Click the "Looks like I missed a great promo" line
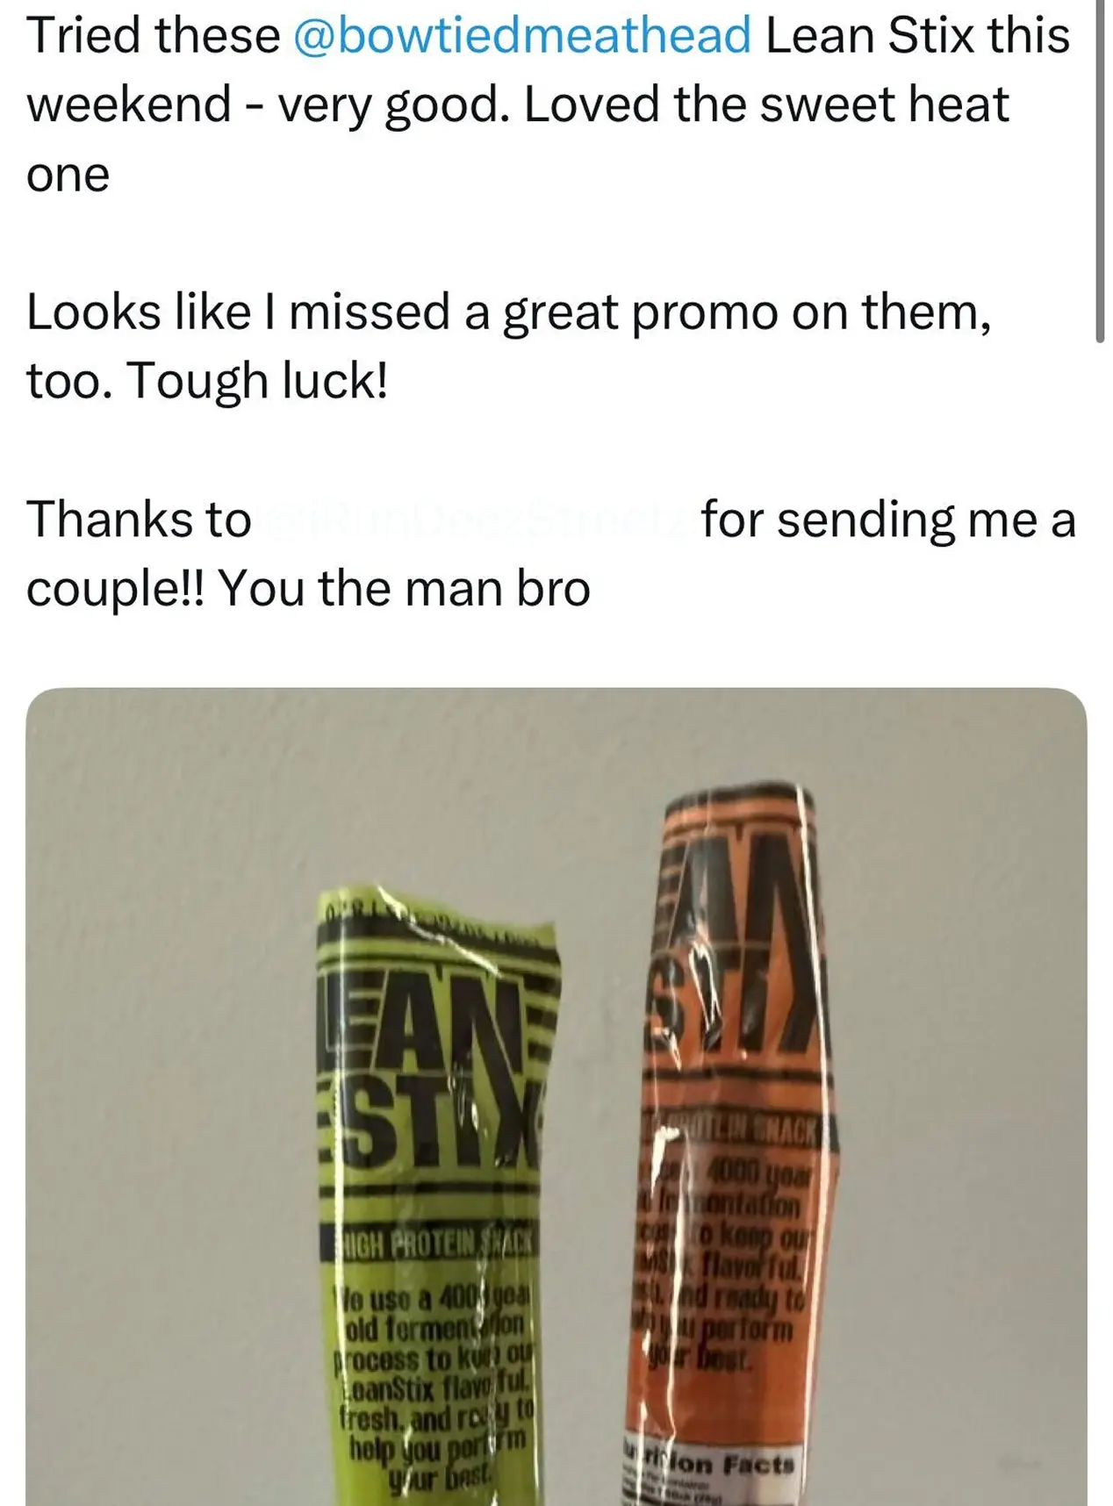1113x1506 pixels. click(509, 314)
